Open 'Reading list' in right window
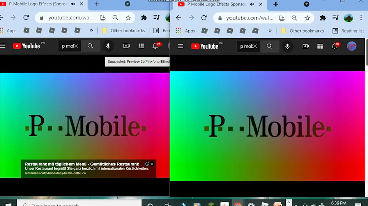This screenshot has width=368, height=206. (x=348, y=31)
